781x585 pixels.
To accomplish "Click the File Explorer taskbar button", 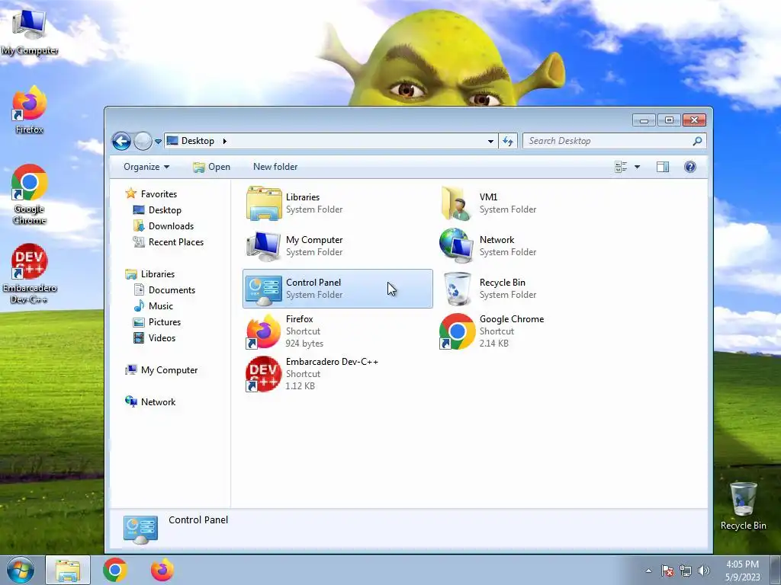I will [x=68, y=570].
